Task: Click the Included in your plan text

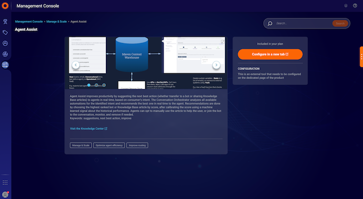Action: 270,43
